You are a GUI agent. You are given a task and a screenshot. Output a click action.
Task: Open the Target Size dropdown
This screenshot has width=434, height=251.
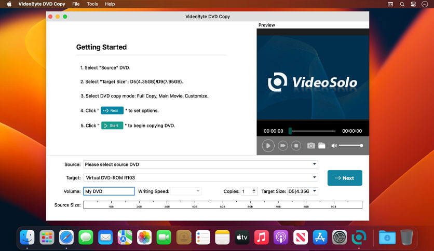click(x=302, y=191)
